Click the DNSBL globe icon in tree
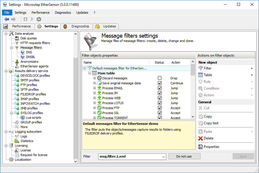The height and width of the screenshot is (173, 259). click(x=23, y=57)
